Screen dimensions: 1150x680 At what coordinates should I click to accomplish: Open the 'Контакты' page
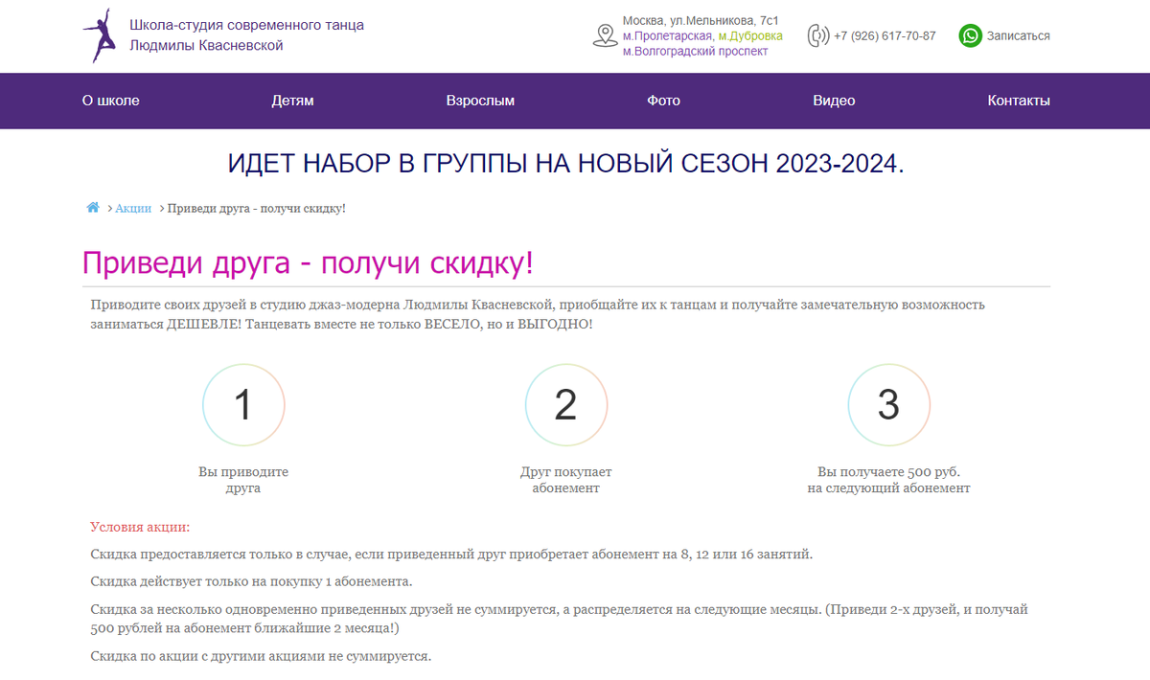click(x=1019, y=101)
